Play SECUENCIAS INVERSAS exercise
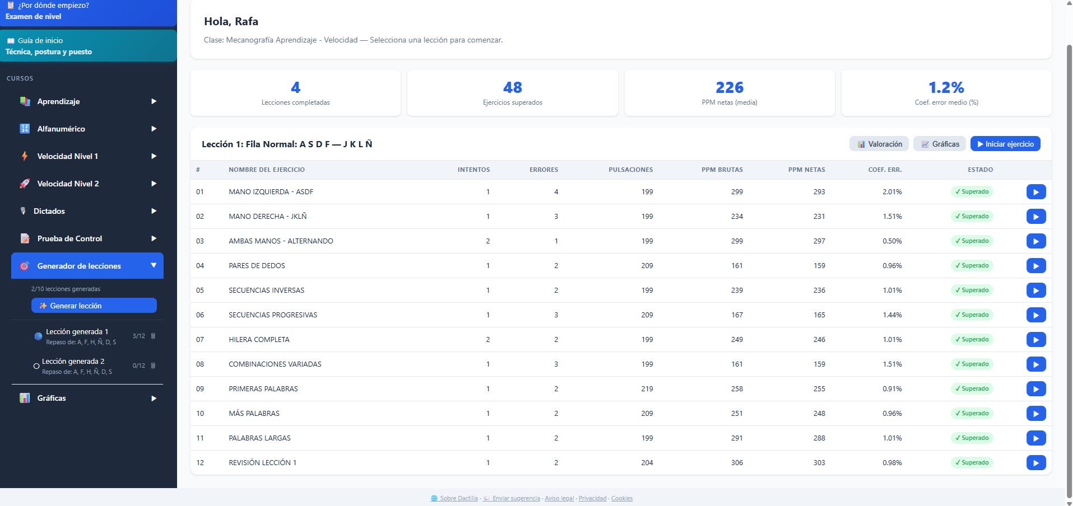1073x506 pixels. [x=1036, y=291]
